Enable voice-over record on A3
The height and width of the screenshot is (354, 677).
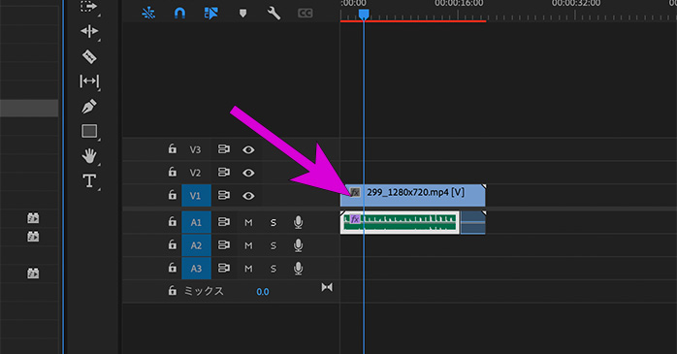click(298, 268)
